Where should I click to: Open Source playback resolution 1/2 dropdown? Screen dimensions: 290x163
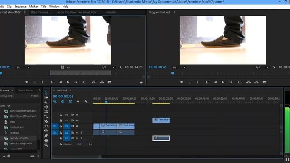(108, 67)
